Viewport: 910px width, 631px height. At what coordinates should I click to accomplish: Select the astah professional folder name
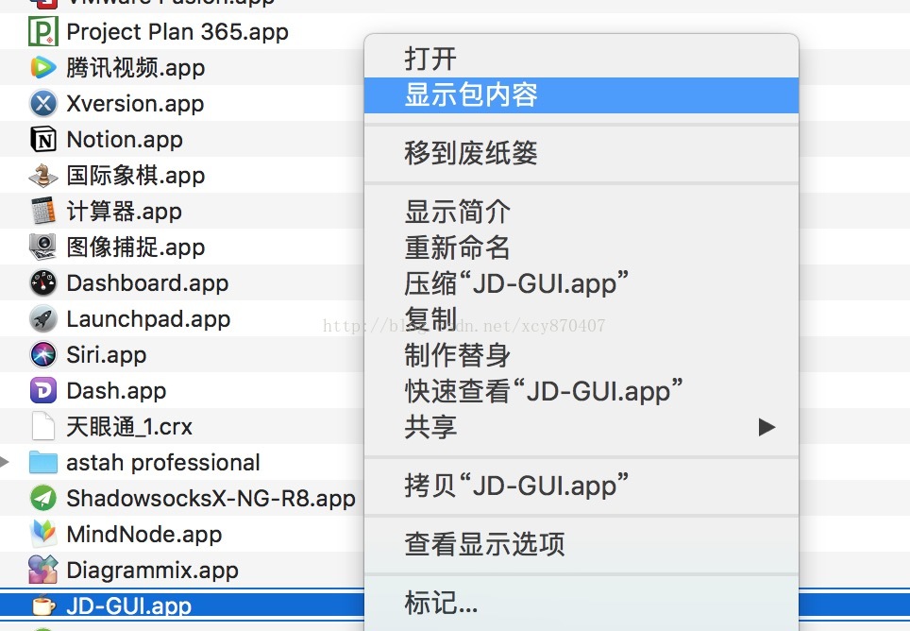162,463
